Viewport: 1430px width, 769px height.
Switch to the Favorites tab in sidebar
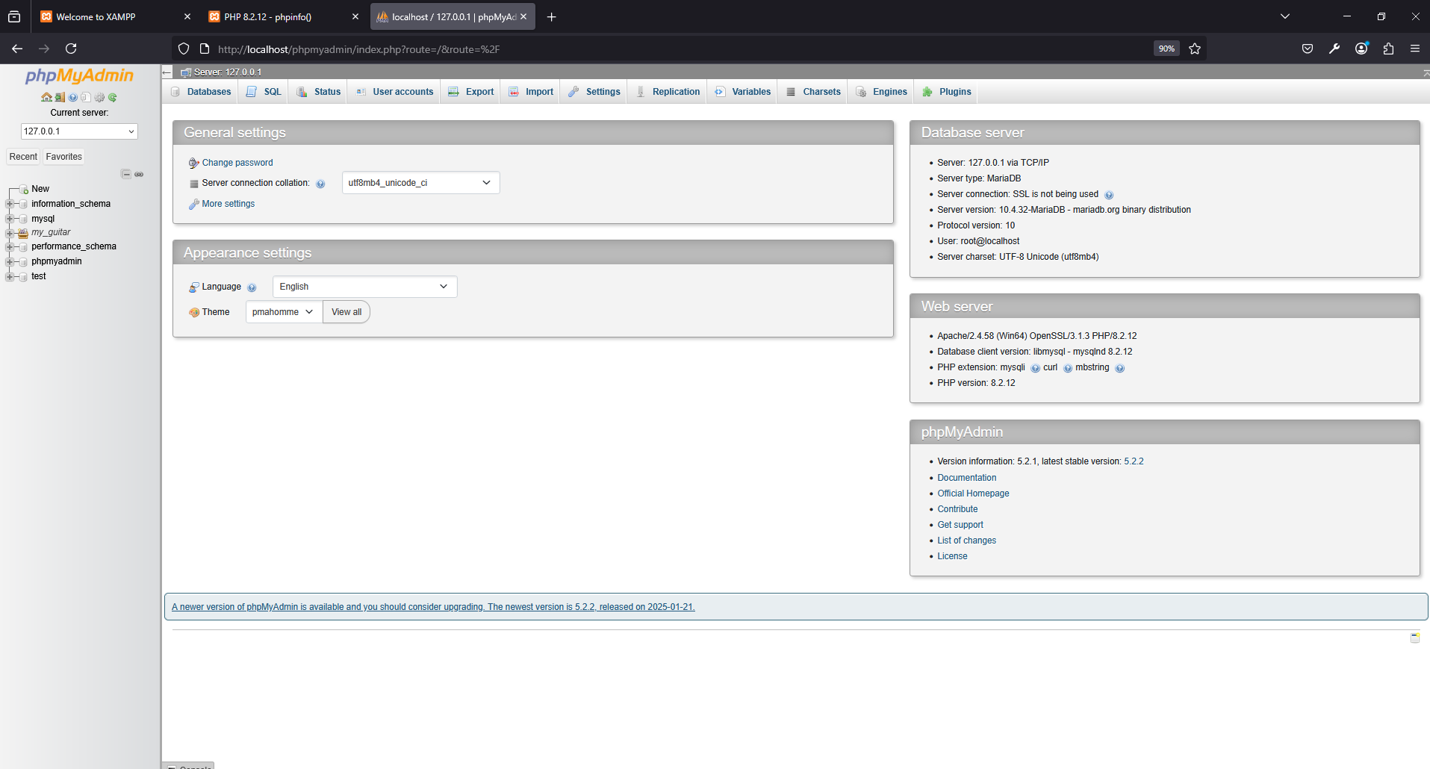(x=63, y=156)
